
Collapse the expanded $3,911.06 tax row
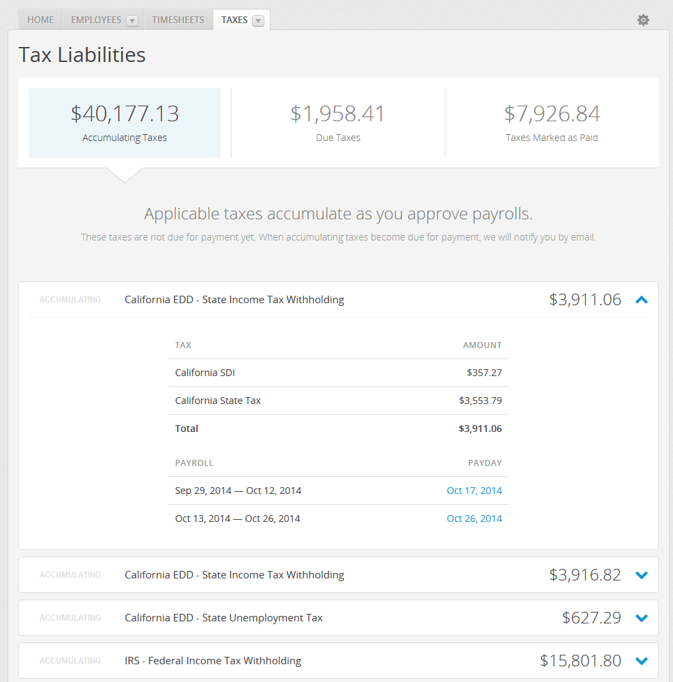[x=641, y=299]
